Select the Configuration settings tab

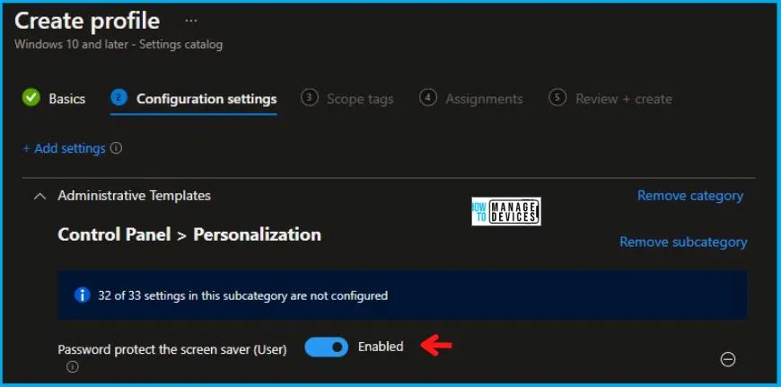tap(206, 99)
